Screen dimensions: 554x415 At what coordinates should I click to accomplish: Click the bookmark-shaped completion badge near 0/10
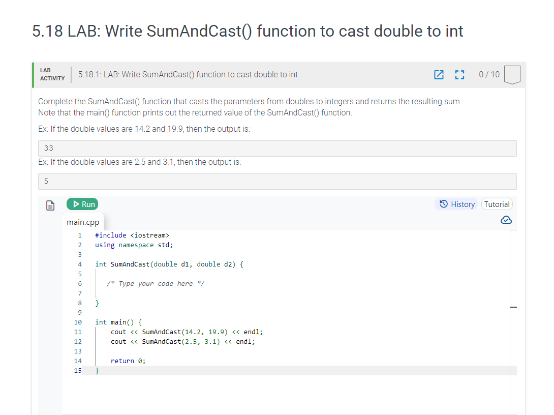pos(512,74)
